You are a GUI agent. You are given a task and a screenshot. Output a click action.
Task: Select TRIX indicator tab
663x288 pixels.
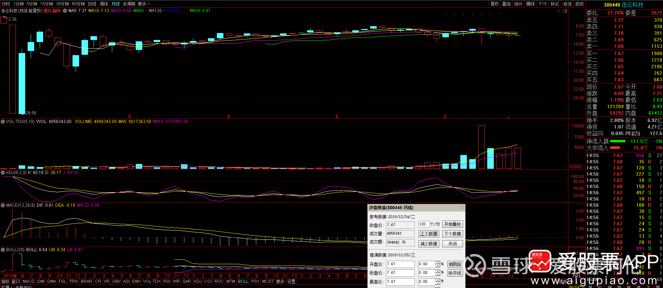click(74, 281)
